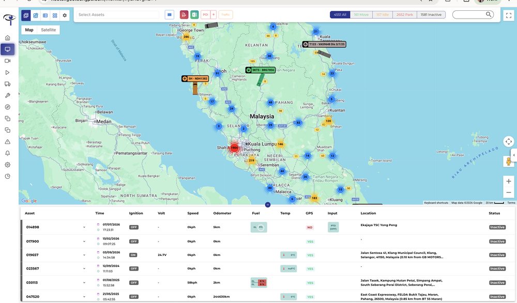517x303 pixels.
Task: Select the Monitor screen sidebar icon
Action: point(8,50)
